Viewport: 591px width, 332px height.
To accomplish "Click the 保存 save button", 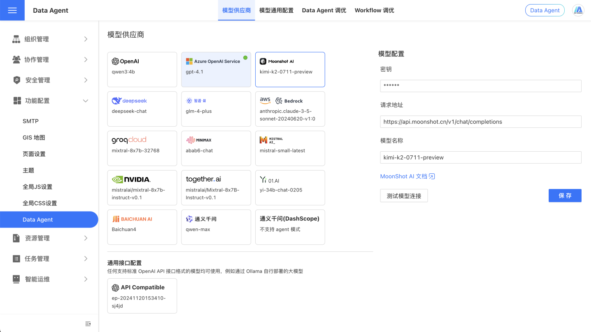I will click(x=565, y=196).
